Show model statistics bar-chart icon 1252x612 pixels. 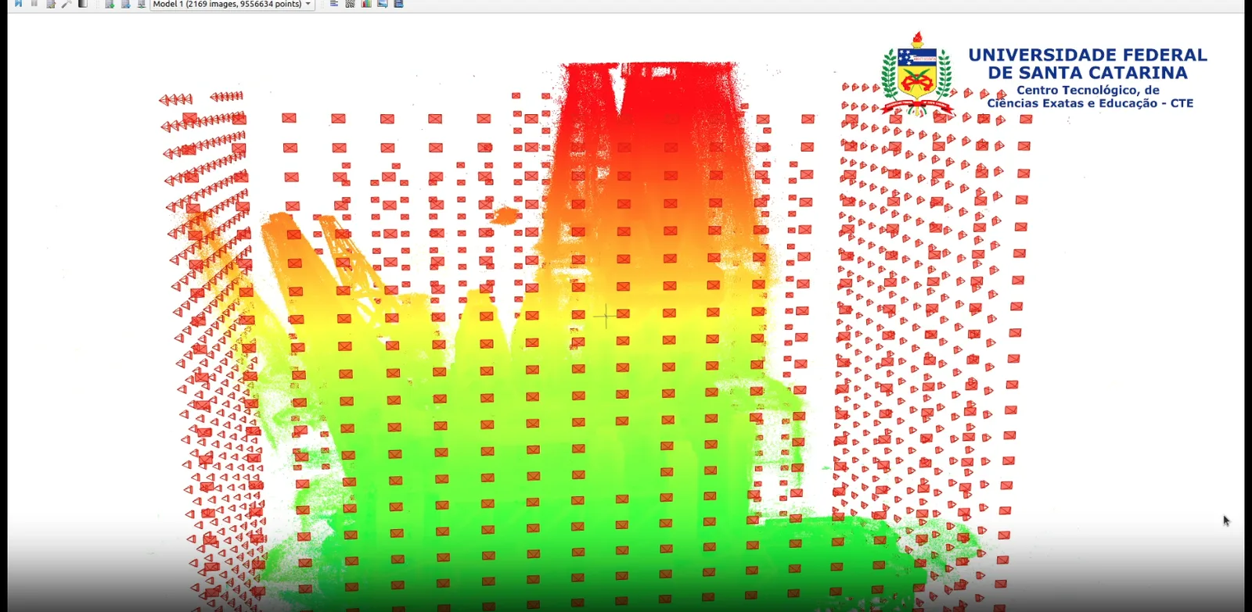click(366, 4)
